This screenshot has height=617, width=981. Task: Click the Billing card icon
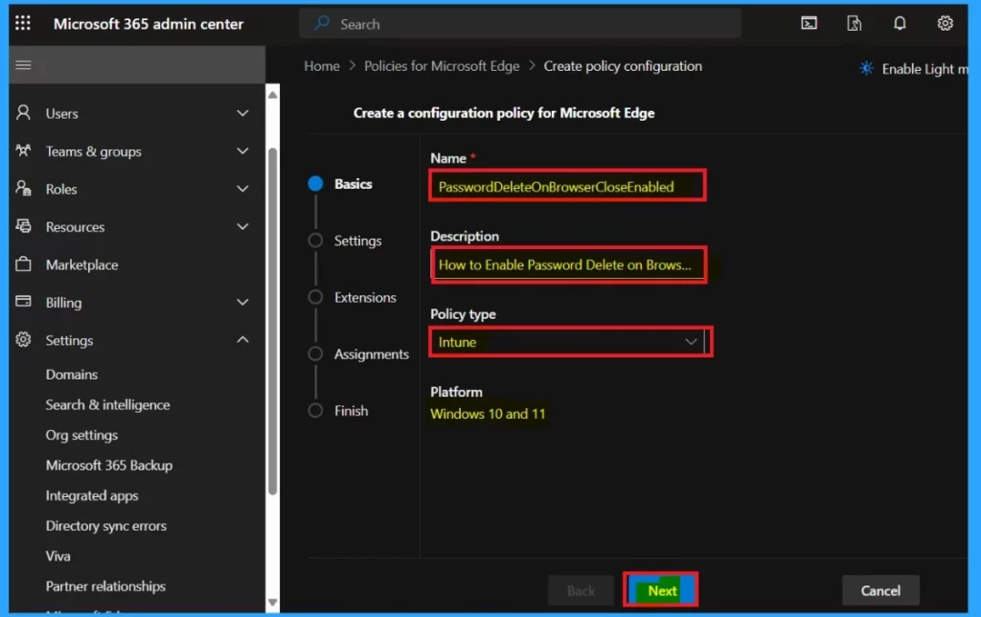click(23, 302)
